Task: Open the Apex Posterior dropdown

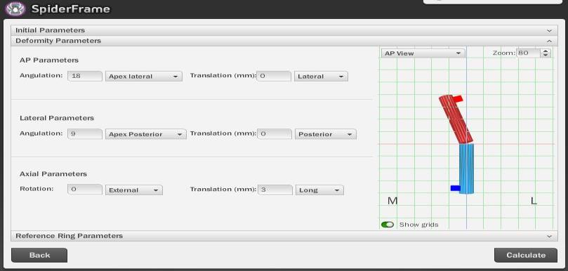Action: click(x=145, y=134)
